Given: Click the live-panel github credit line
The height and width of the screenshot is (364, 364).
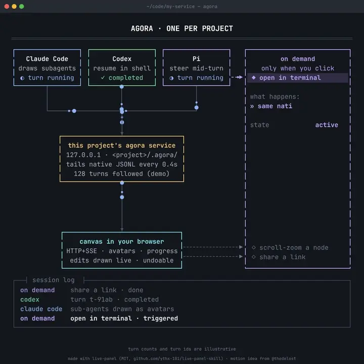Looking at the screenshot, I should point(182,358).
